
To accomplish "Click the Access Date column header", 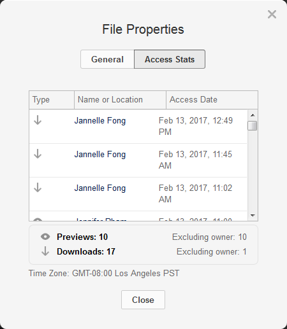I will (x=212, y=100).
